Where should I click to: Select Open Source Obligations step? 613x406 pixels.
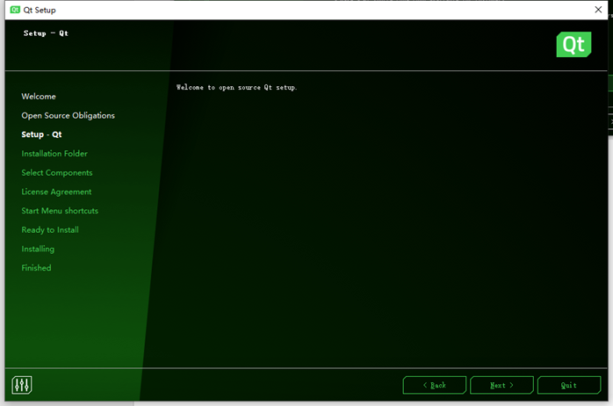click(x=68, y=115)
